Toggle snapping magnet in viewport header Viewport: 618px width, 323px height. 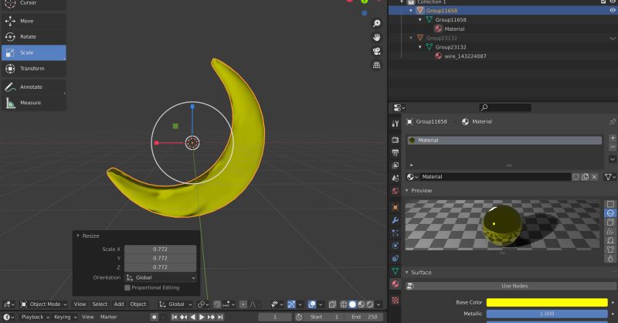coord(217,304)
